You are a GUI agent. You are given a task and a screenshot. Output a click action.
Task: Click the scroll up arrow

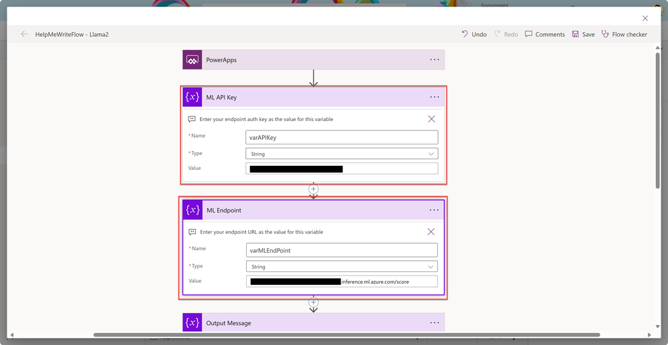[x=658, y=48]
